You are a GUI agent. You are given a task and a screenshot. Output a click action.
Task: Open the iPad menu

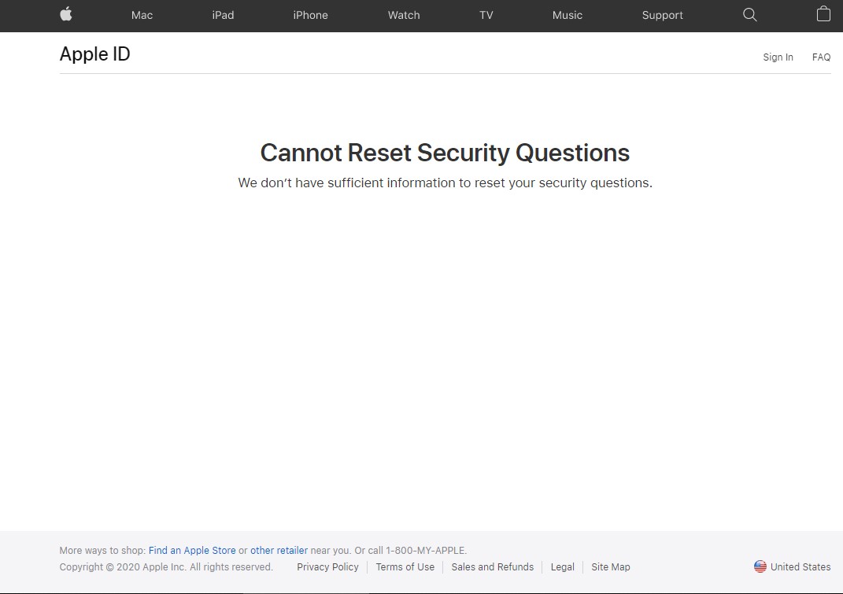coord(223,15)
